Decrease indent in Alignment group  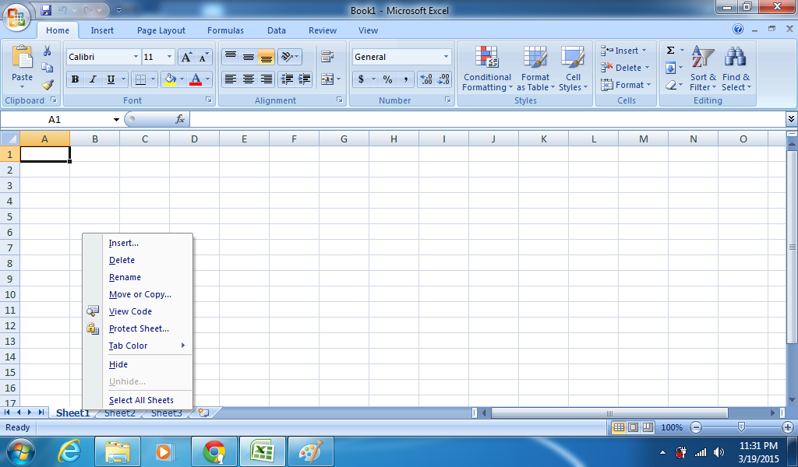pyautogui.click(x=287, y=79)
